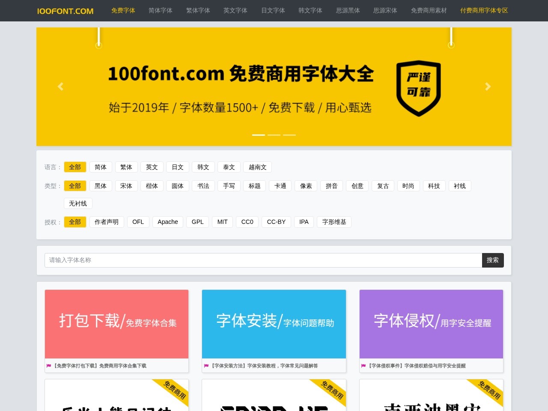Select 全部 in the 语言 filter row
Image resolution: width=548 pixels, height=411 pixels.
pyautogui.click(x=75, y=167)
